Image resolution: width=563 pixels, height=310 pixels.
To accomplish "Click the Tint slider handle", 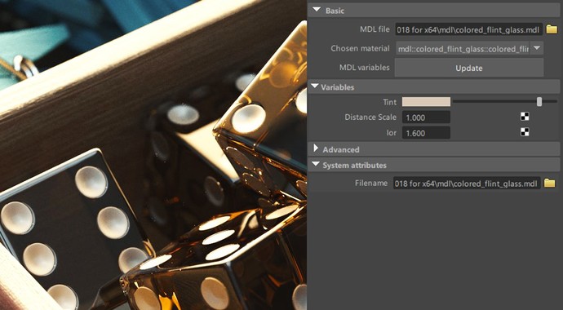I will [539, 101].
